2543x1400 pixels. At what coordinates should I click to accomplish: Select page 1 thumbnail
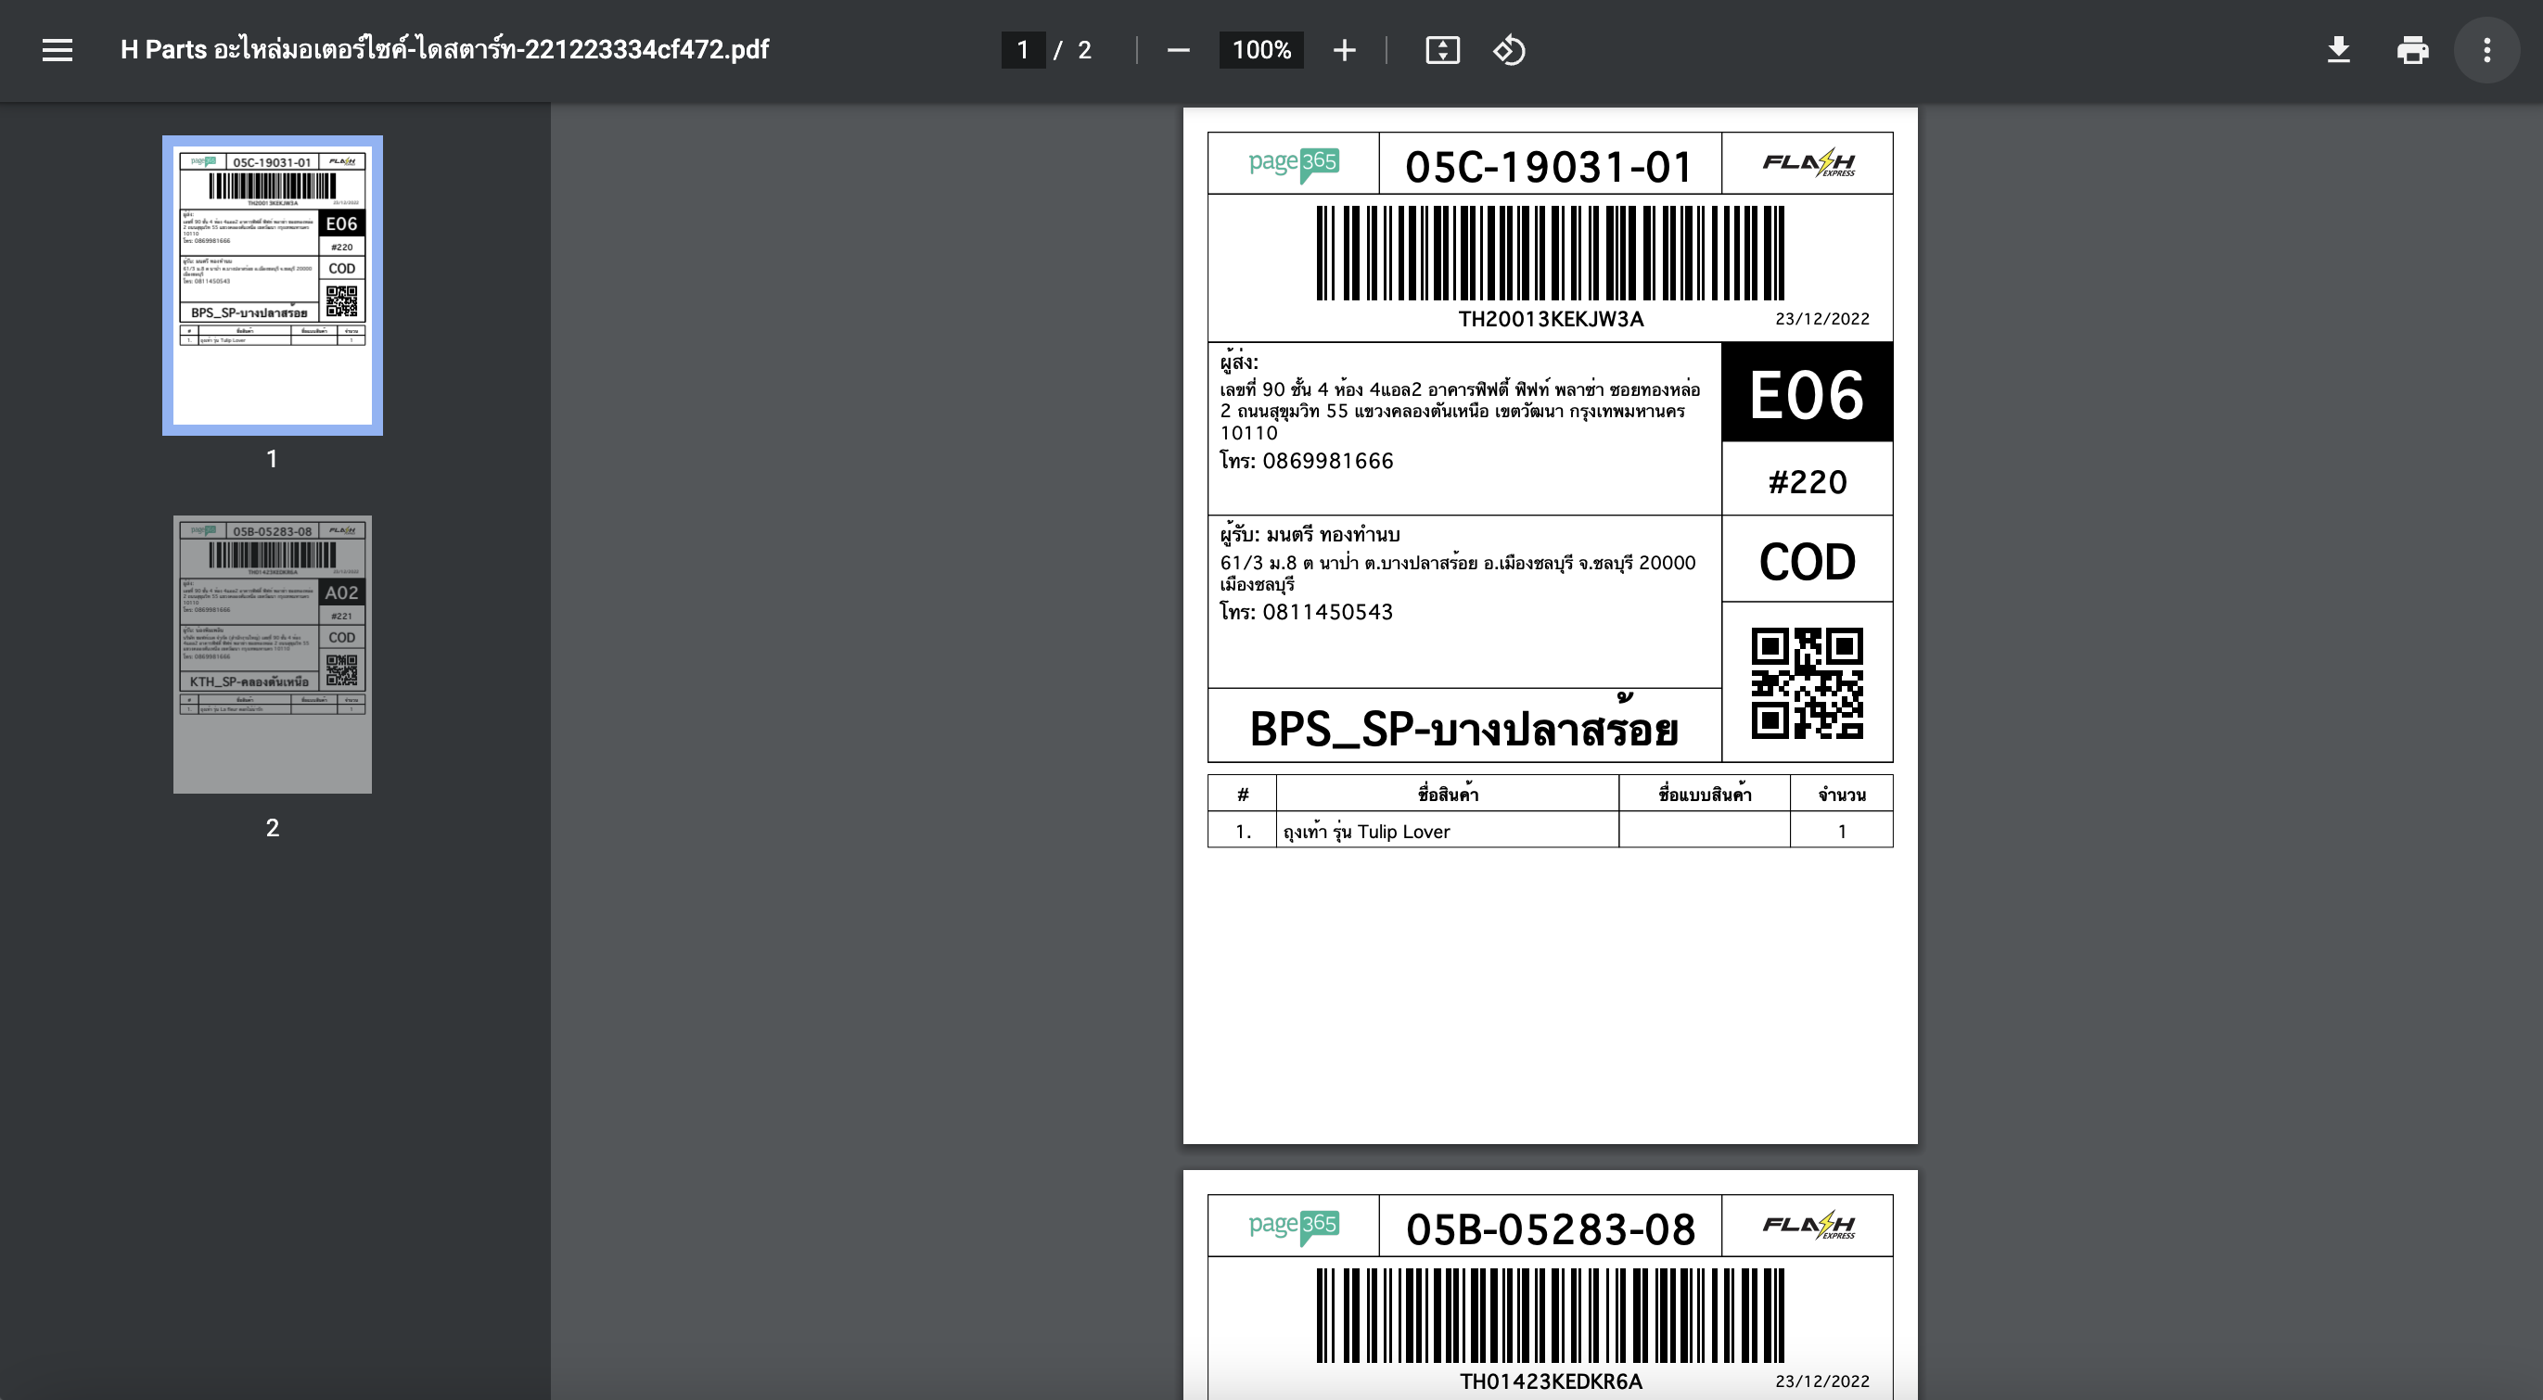click(273, 286)
